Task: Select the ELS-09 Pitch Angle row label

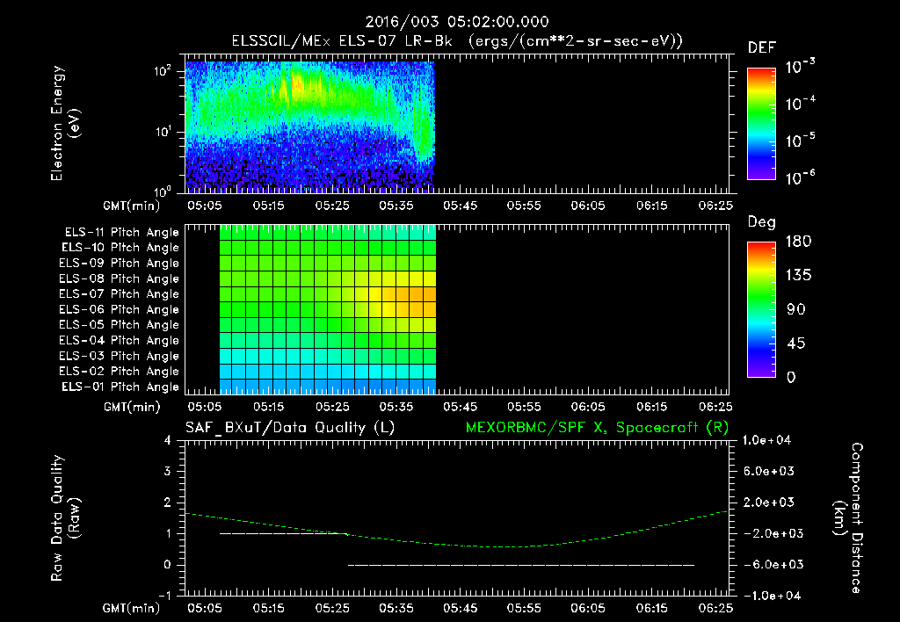Action: coord(119,264)
